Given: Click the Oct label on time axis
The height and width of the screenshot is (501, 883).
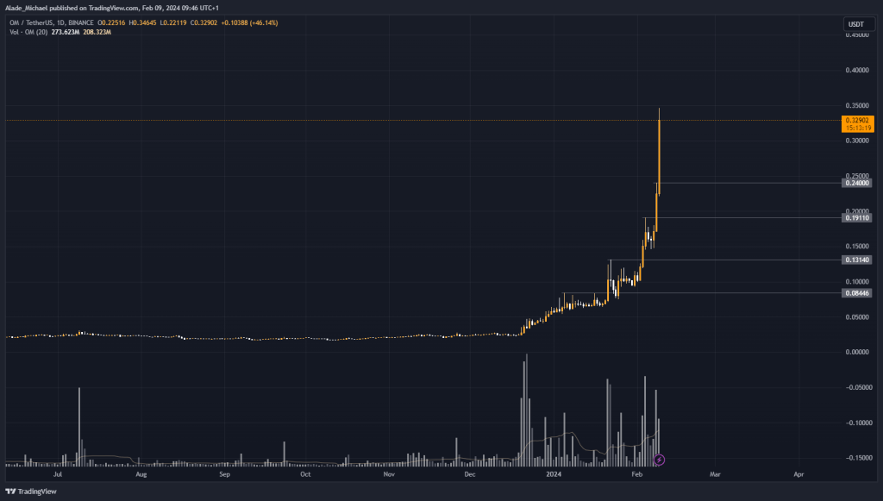Looking at the screenshot, I should point(305,474).
